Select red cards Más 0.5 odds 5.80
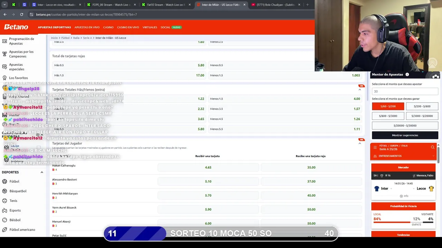442x248 pixels. pos(129,65)
